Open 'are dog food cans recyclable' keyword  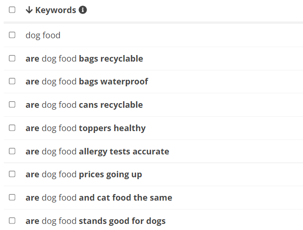click(84, 105)
